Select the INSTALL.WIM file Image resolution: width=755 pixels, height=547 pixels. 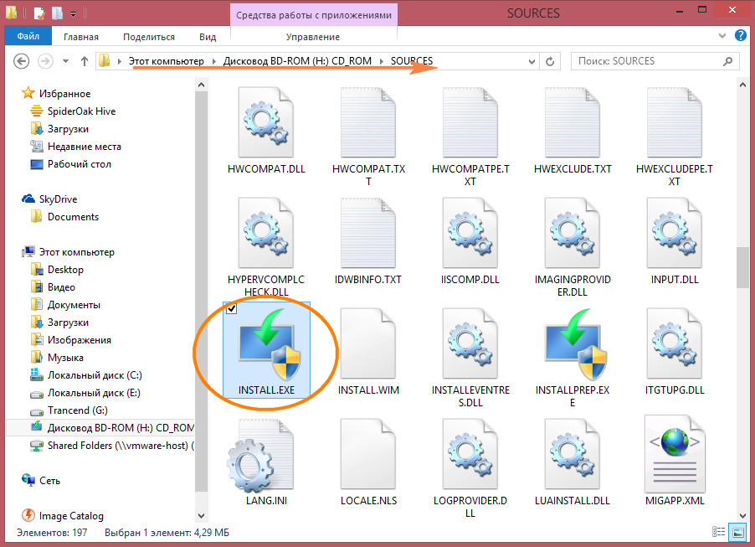[x=368, y=343]
